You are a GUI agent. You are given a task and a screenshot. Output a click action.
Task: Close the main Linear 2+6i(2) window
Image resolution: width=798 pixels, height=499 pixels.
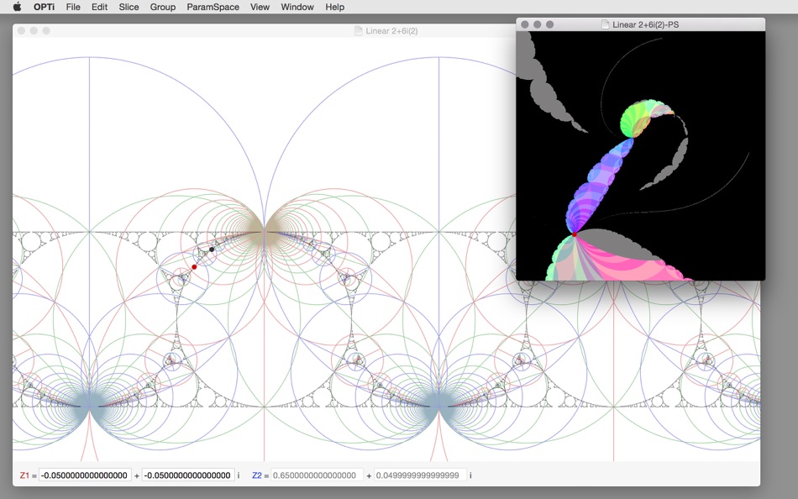[21, 30]
